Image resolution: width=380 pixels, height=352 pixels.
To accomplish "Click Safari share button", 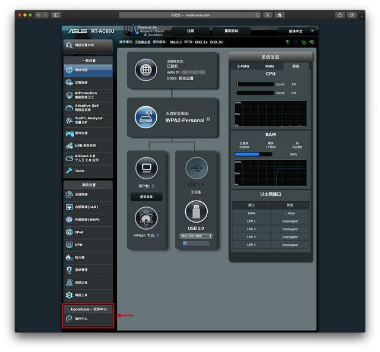I will pos(340,15).
